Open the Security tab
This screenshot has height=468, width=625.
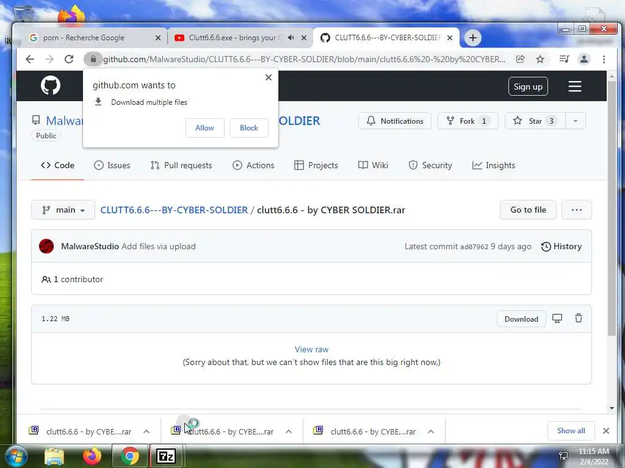[x=430, y=165]
